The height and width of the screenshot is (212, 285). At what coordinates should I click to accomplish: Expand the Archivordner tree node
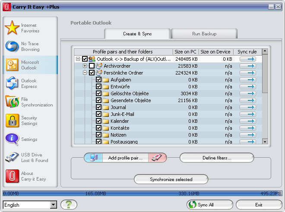pos(85,66)
